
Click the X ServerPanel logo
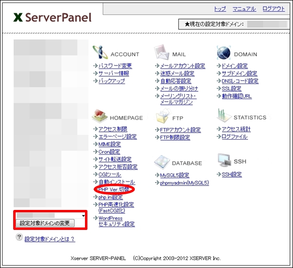click(x=53, y=18)
